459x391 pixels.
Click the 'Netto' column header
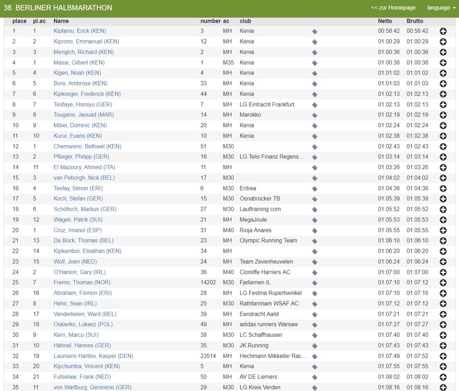385,21
